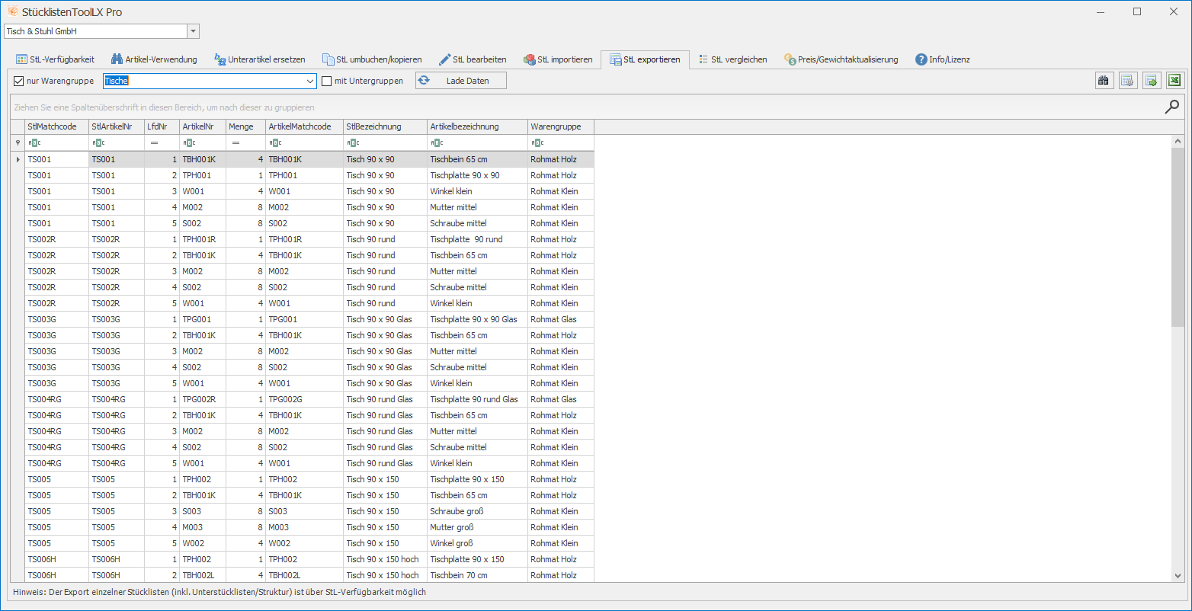Export the list with the Excel icon

pos(1174,81)
